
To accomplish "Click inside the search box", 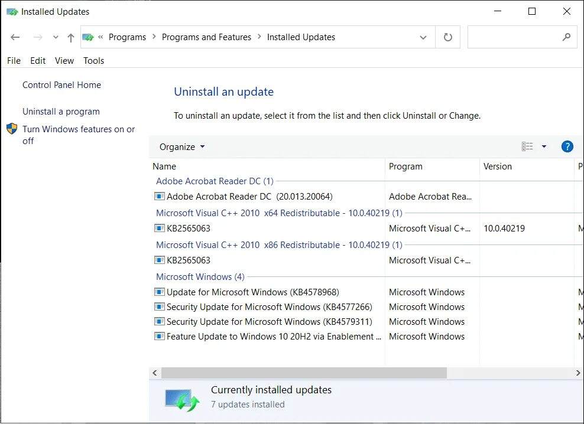I will [522, 37].
